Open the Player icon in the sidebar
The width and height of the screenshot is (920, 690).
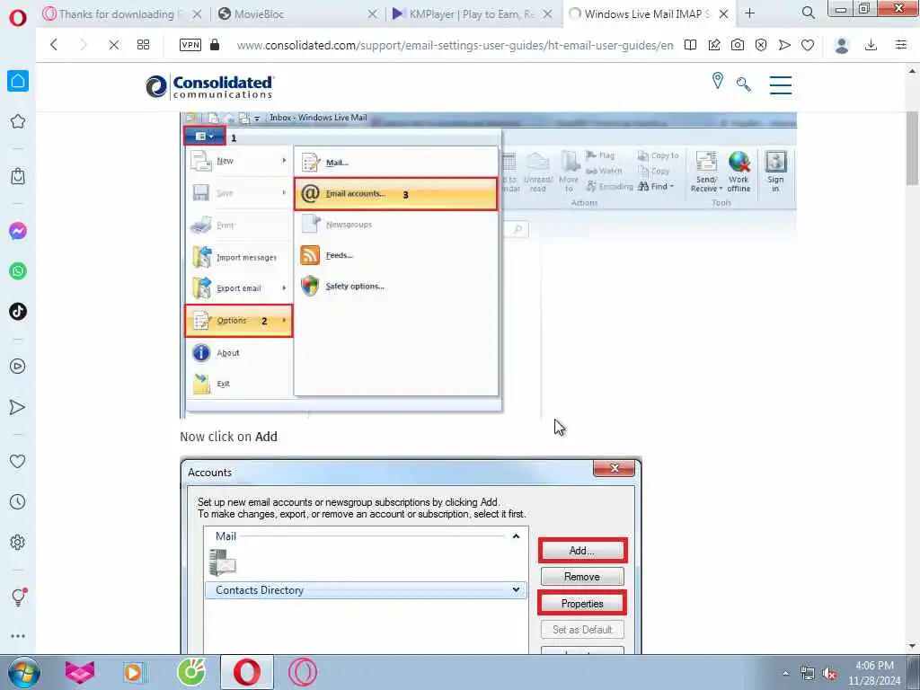point(18,367)
